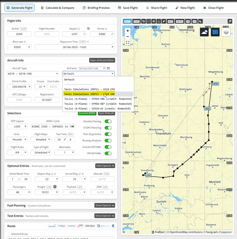Toggle the ETOPS map overlay
Screen dimensions: 237x239
136,21
